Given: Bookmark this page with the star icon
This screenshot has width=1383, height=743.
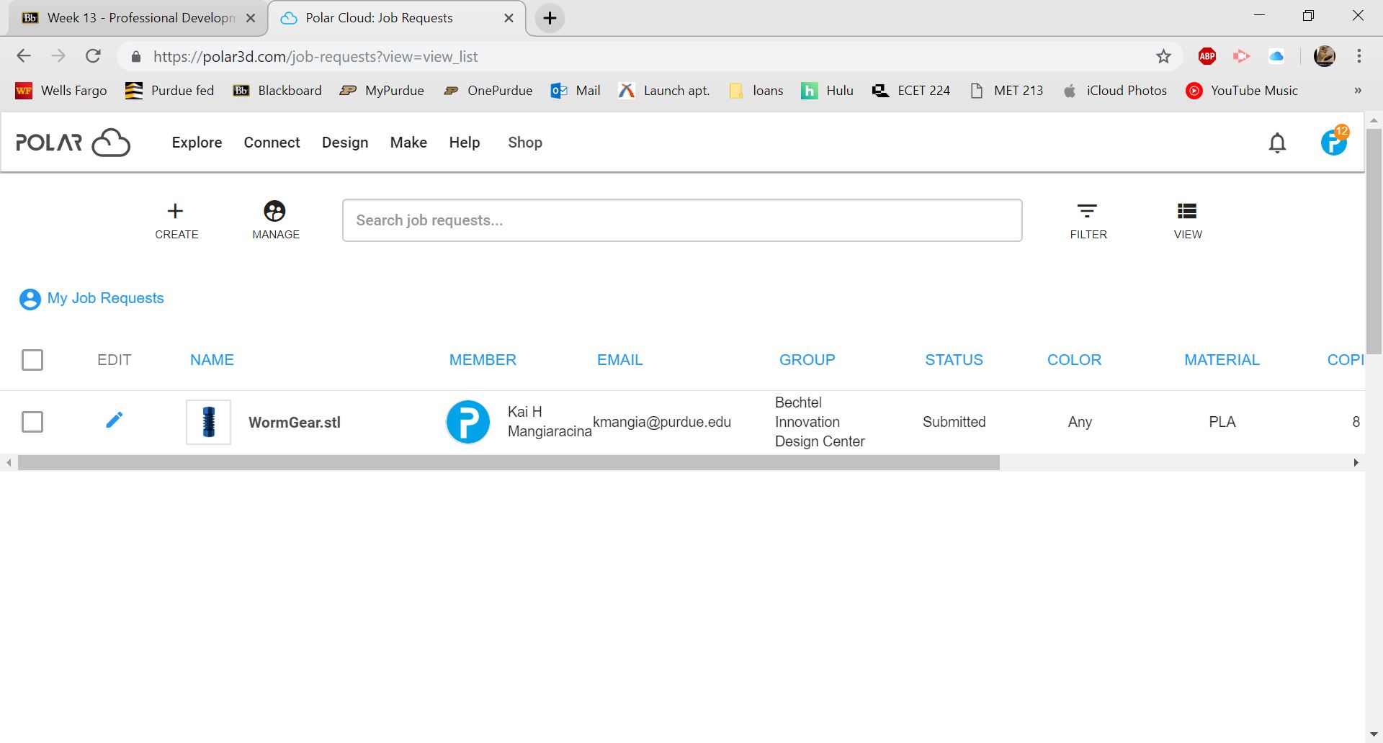Looking at the screenshot, I should [1163, 57].
